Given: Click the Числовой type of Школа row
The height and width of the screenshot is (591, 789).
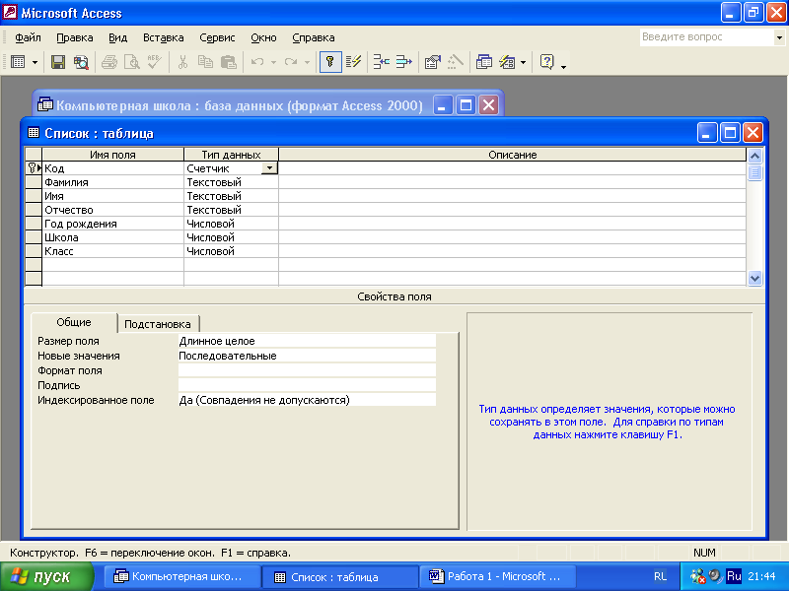Looking at the screenshot, I should pyautogui.click(x=232, y=237).
